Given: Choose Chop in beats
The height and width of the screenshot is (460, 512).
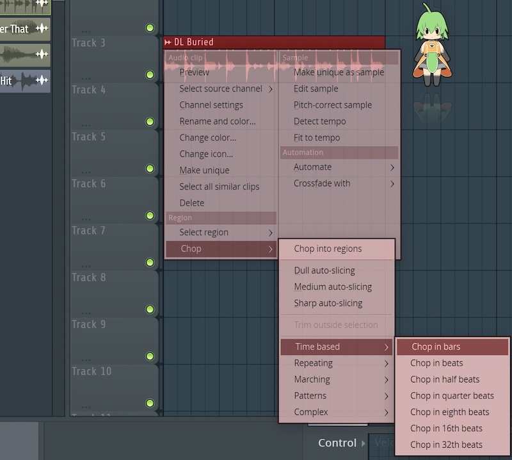Looking at the screenshot, I should click(x=436, y=363).
